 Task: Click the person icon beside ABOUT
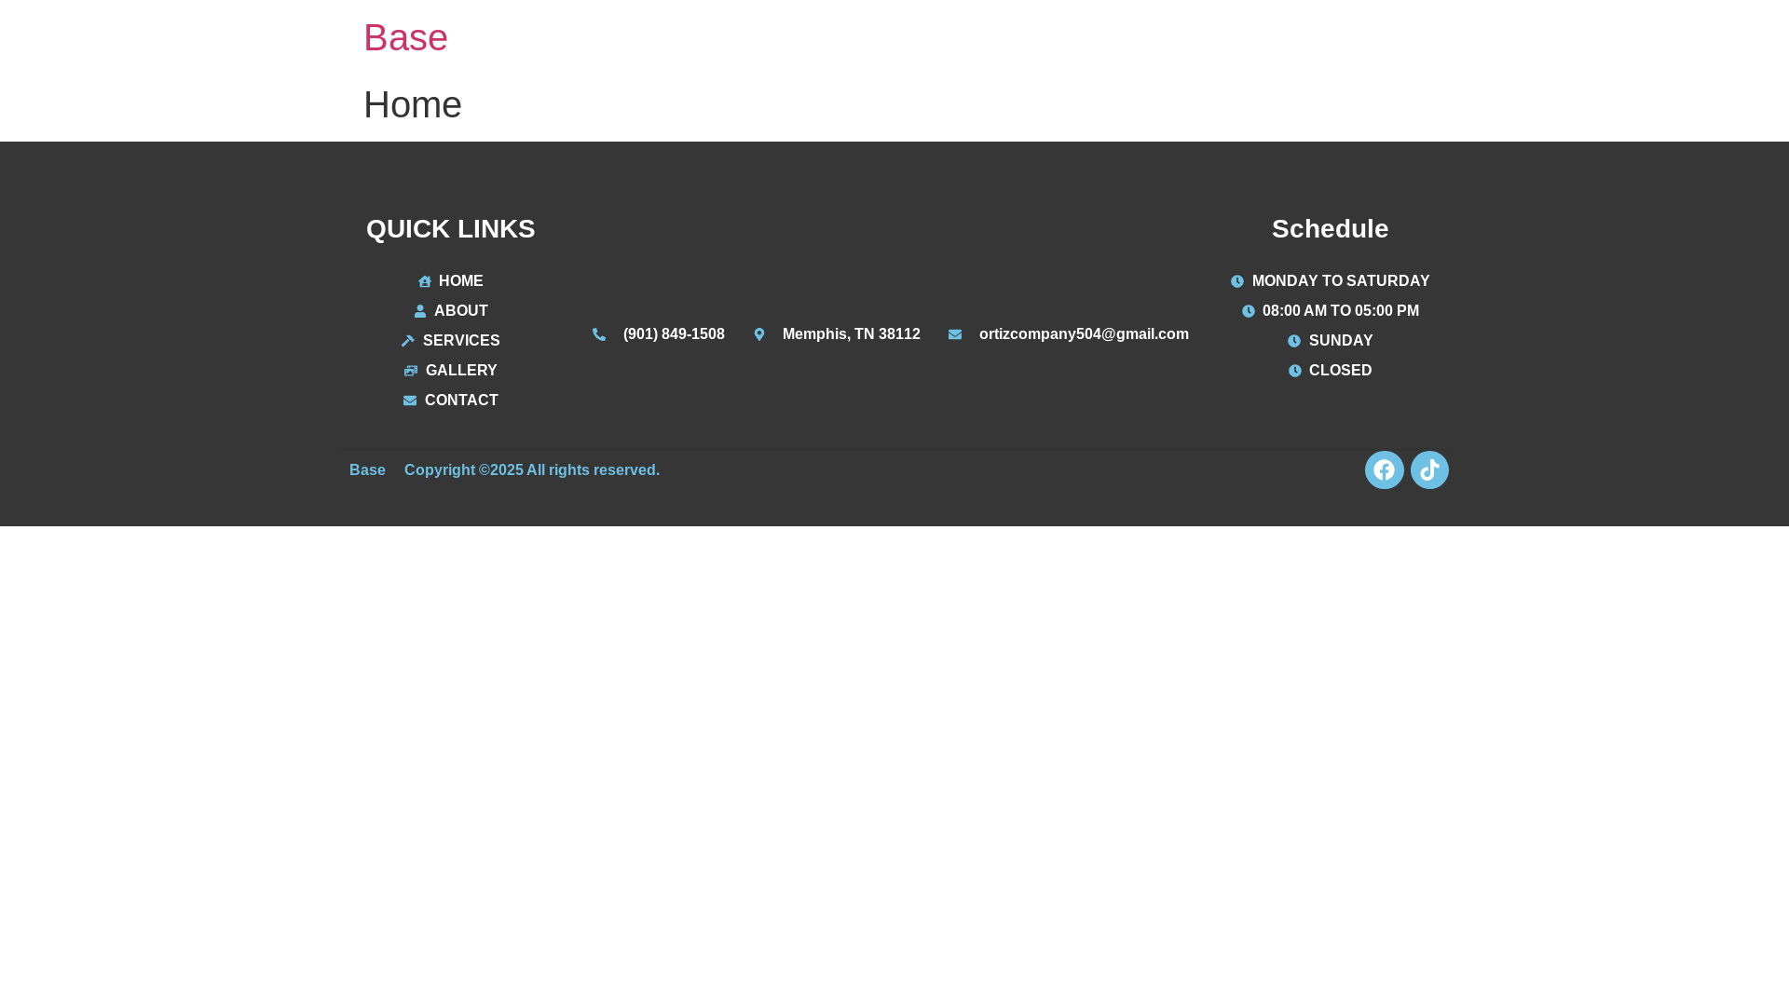pos(420,311)
